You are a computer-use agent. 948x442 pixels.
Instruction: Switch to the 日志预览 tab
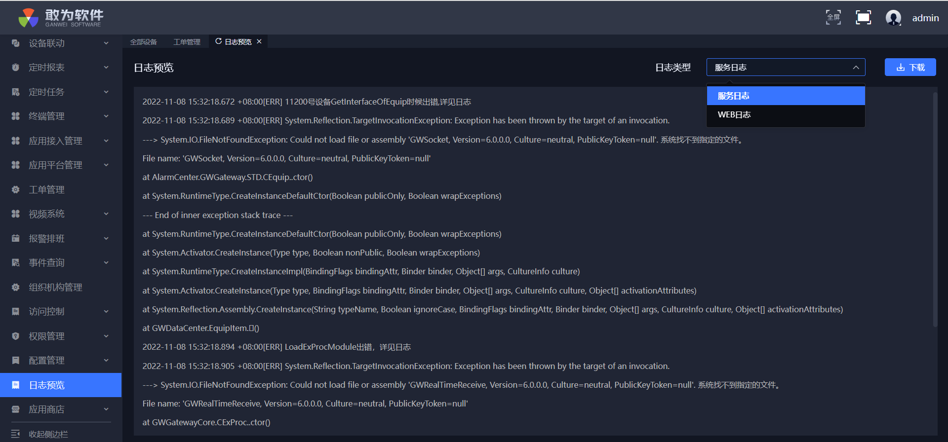click(x=238, y=42)
